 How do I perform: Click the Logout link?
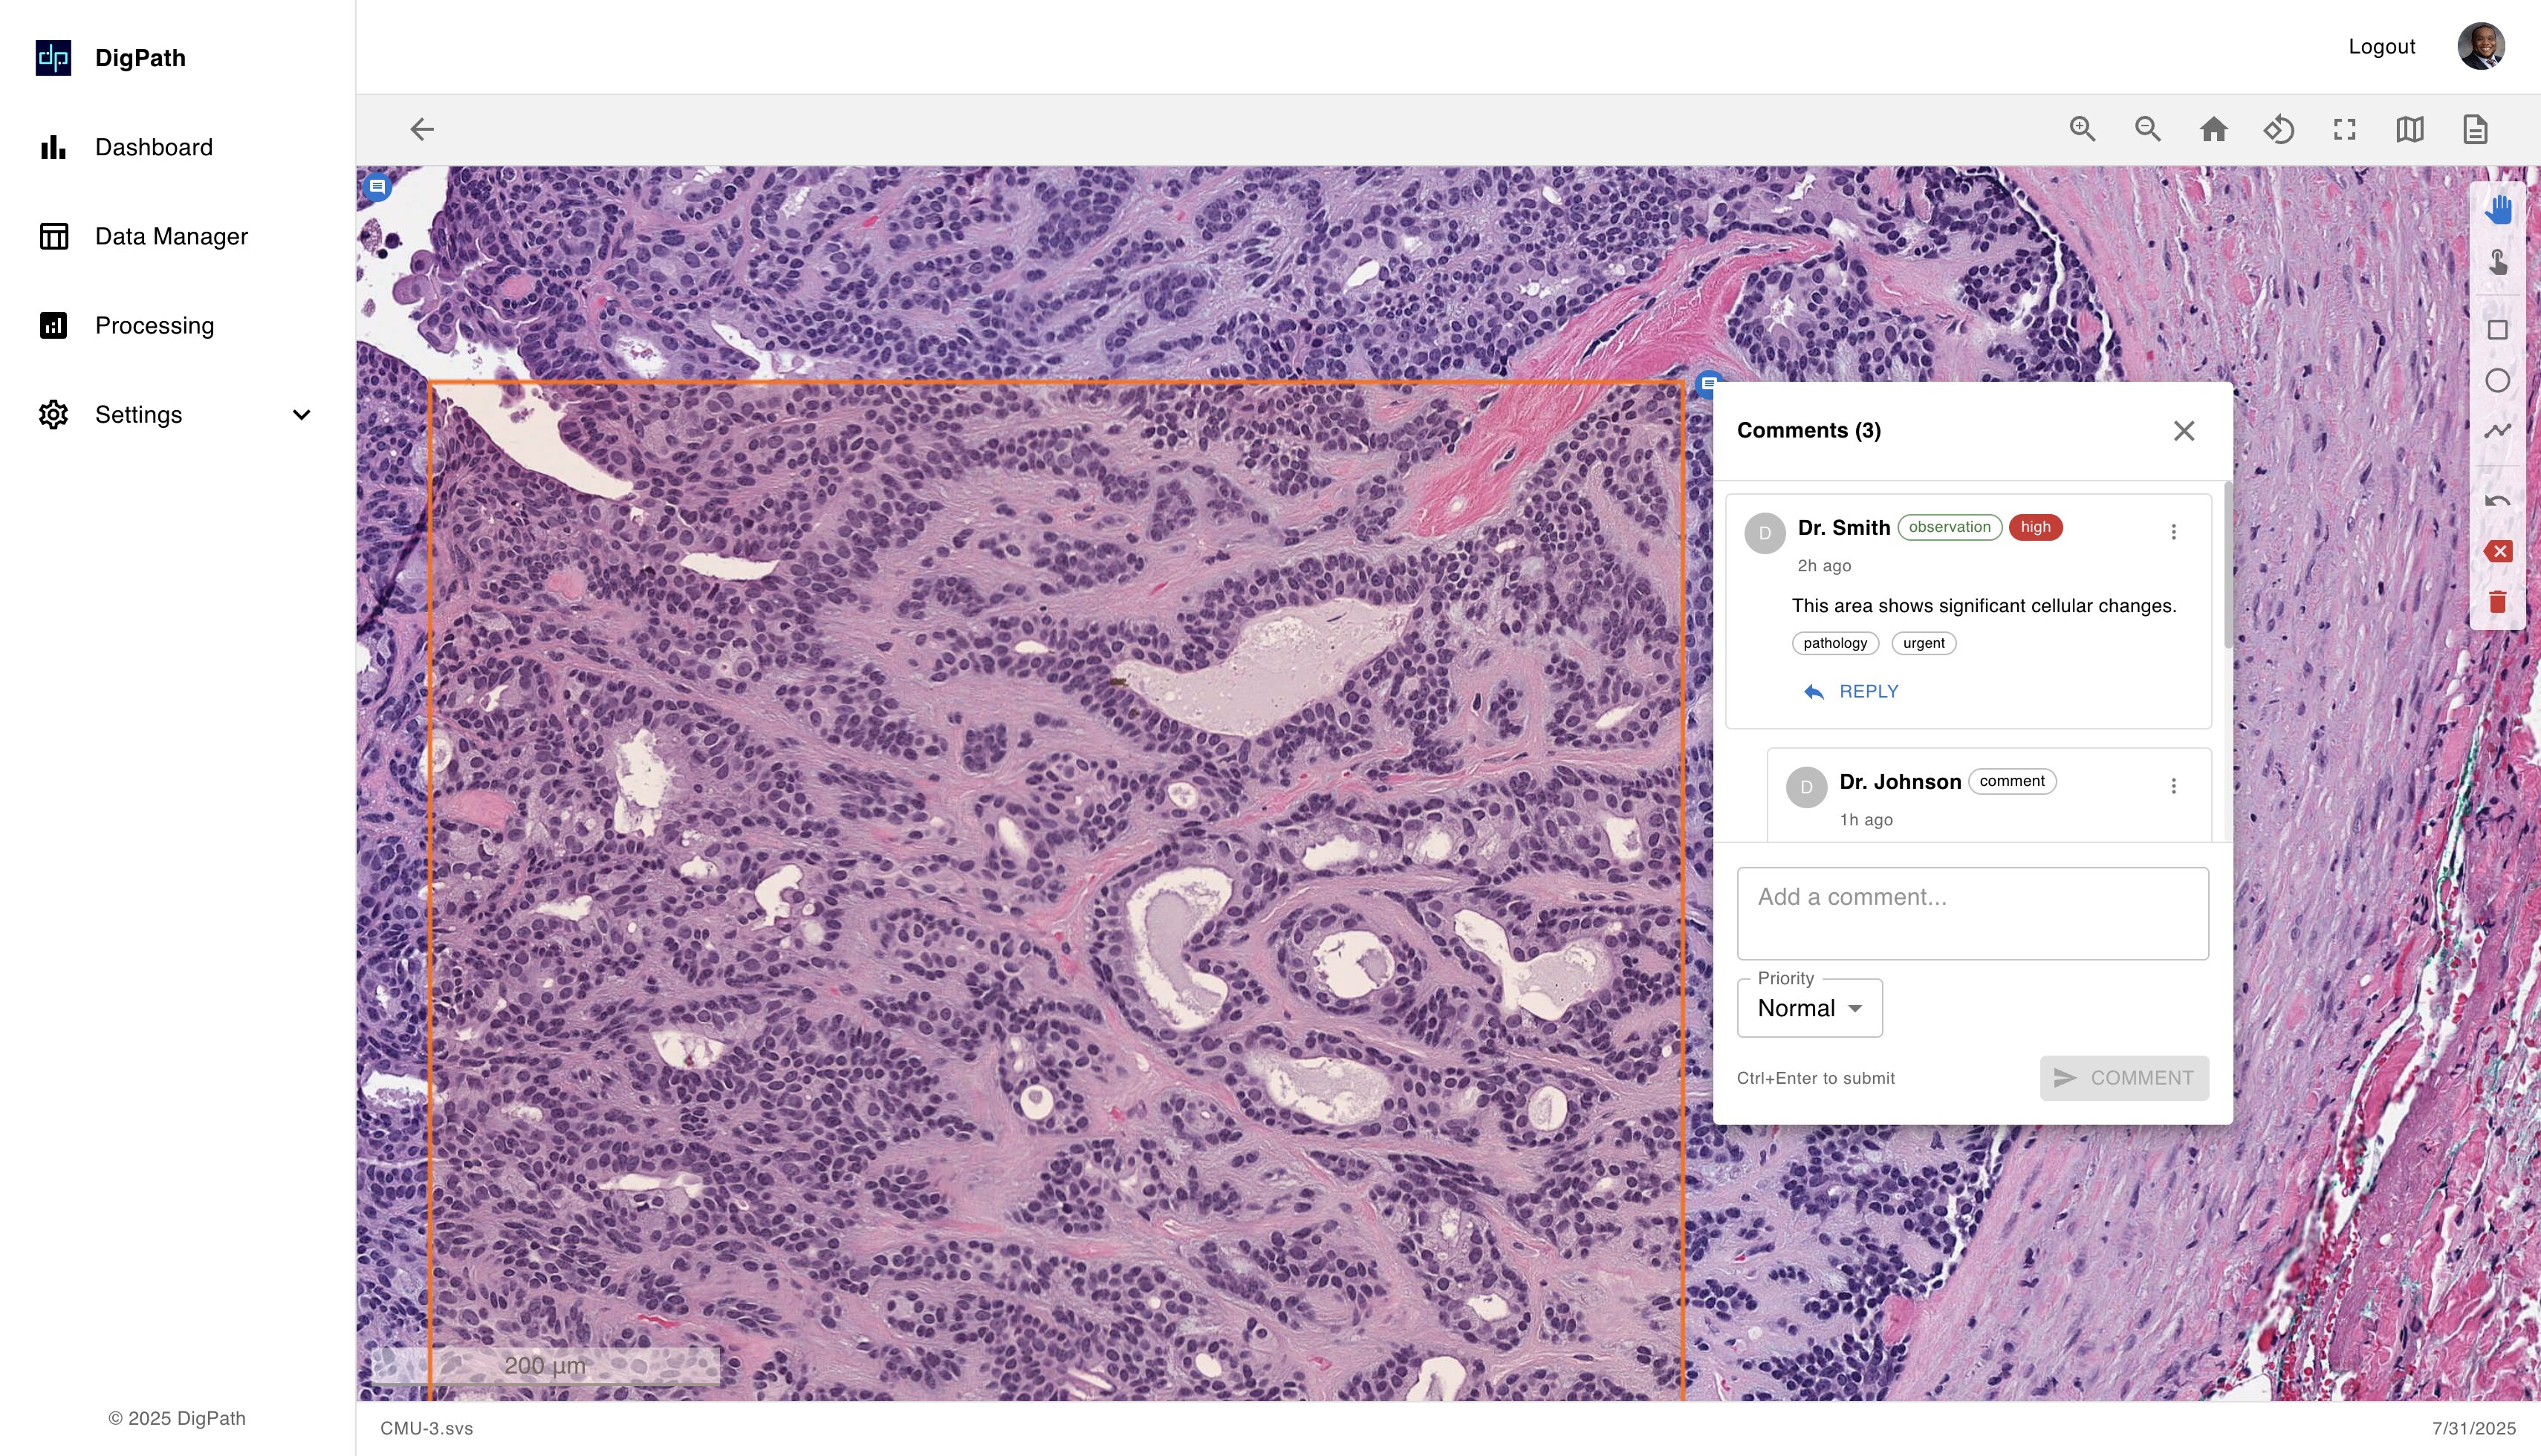2381,47
